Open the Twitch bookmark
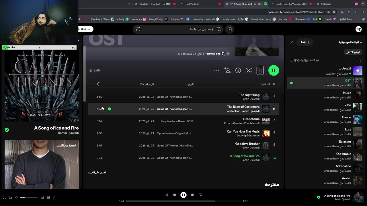 (x=330, y=19)
